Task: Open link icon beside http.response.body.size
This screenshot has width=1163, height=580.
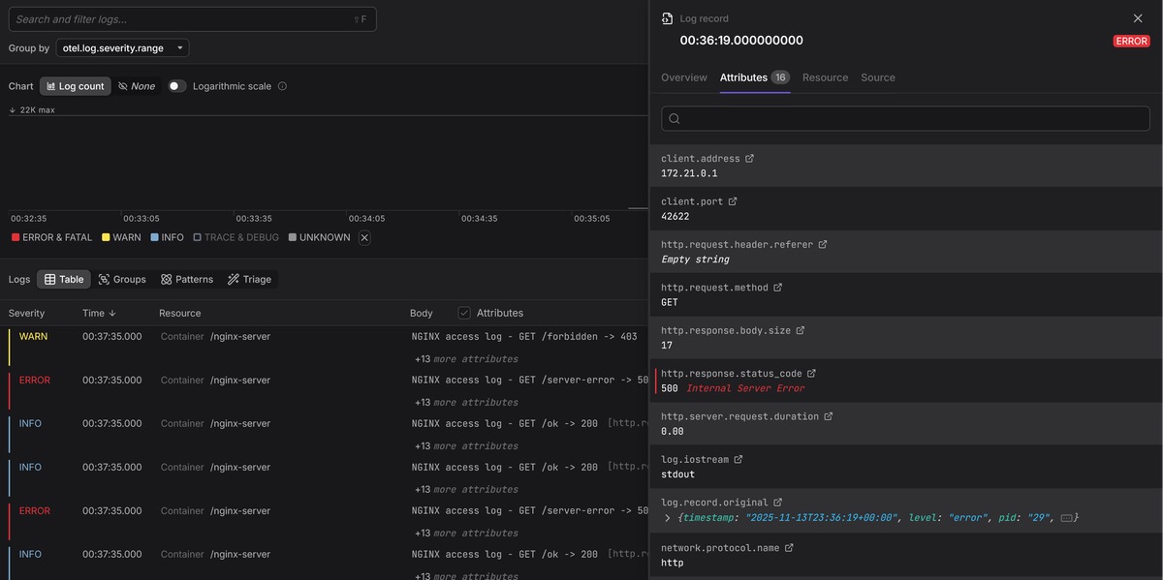Action: click(801, 330)
